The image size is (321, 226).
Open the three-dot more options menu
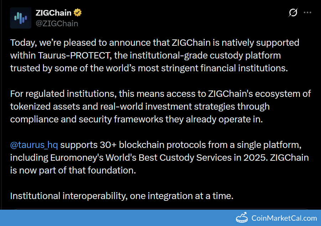tap(307, 13)
